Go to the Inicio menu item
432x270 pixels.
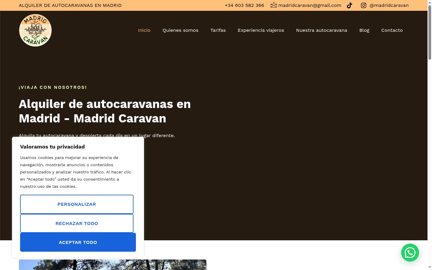(144, 30)
